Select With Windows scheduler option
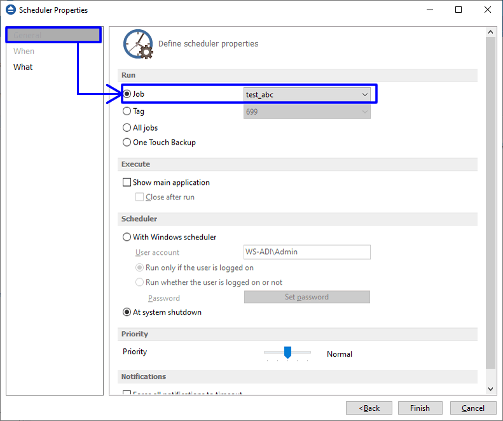The image size is (503, 421). [x=127, y=238]
